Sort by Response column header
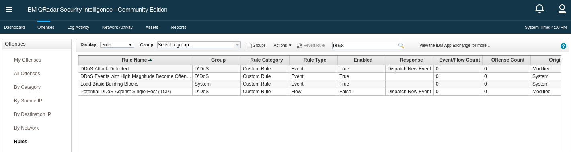Viewport: 571px width, 152px height. pos(410,60)
